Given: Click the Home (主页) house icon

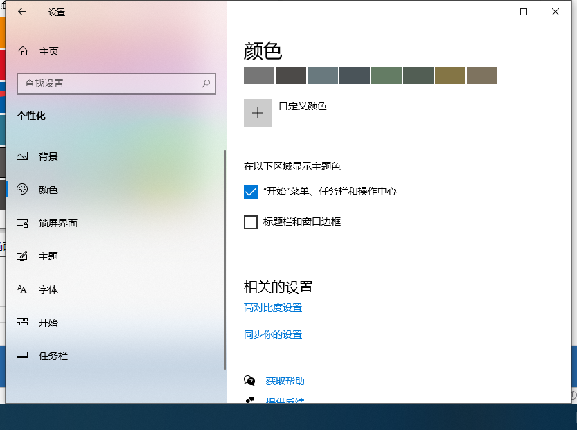Looking at the screenshot, I should click(24, 50).
